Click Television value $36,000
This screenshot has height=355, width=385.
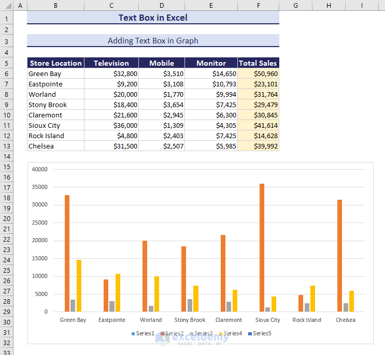click(111, 125)
